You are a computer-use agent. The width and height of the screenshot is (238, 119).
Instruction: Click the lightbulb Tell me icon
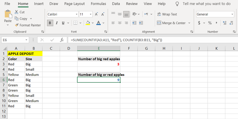click(177, 4)
